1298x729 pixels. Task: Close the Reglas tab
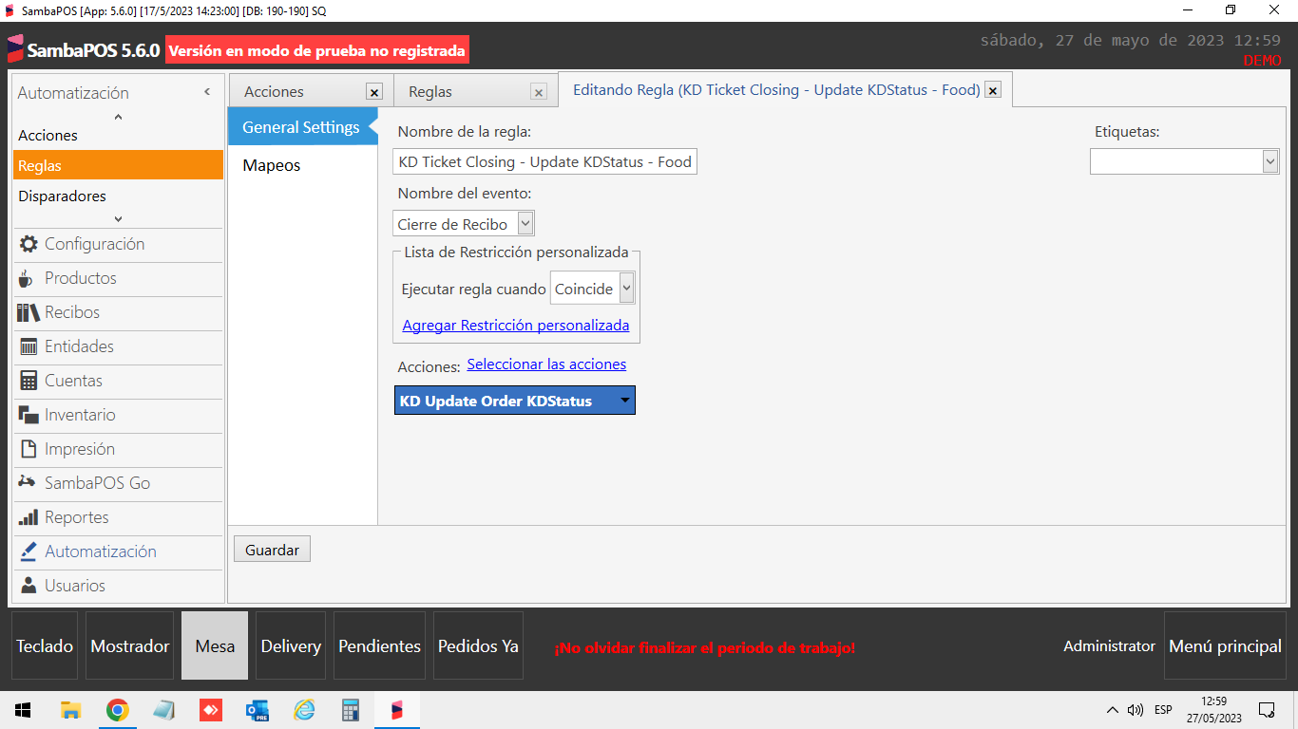pos(539,92)
